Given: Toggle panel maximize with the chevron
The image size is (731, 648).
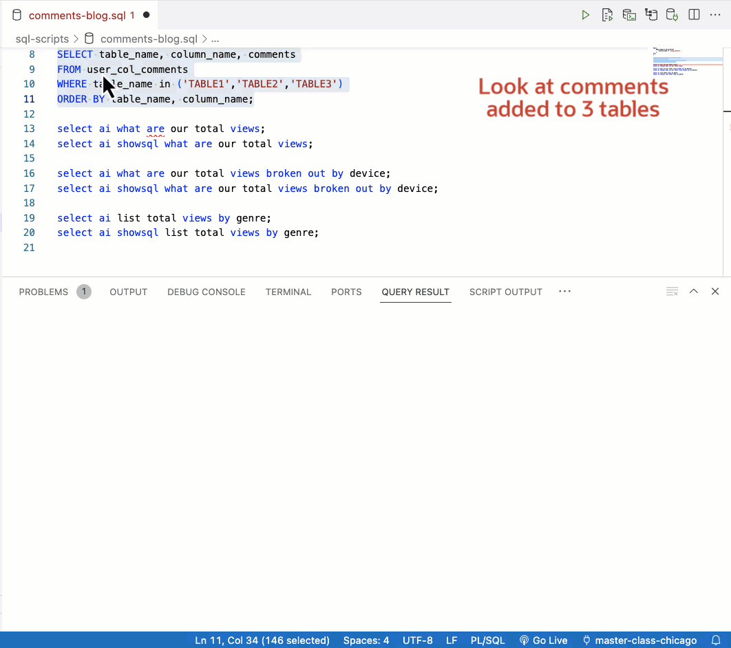Looking at the screenshot, I should click(694, 291).
